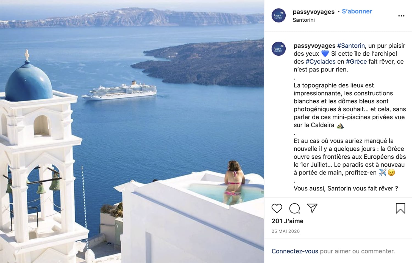412x263 pixels.
Task: View the 201 J'aime likes list
Action: [287, 221]
